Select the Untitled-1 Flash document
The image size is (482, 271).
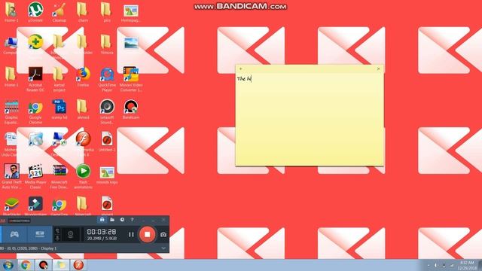[107, 142]
